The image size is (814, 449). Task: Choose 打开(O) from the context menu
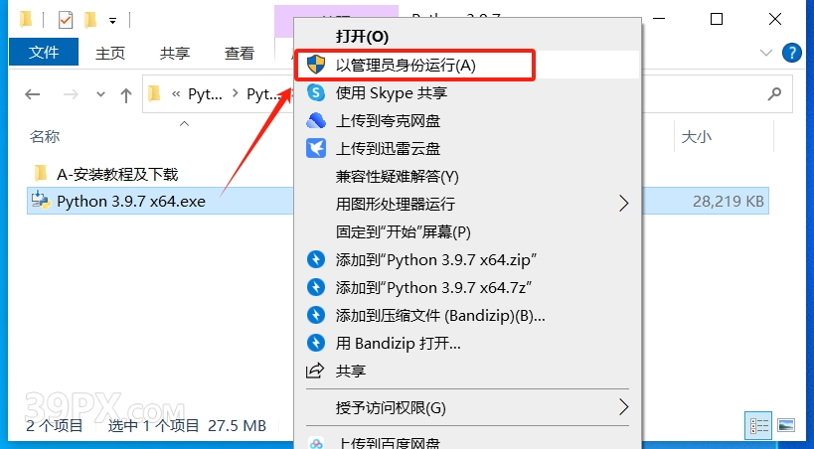[x=362, y=37]
